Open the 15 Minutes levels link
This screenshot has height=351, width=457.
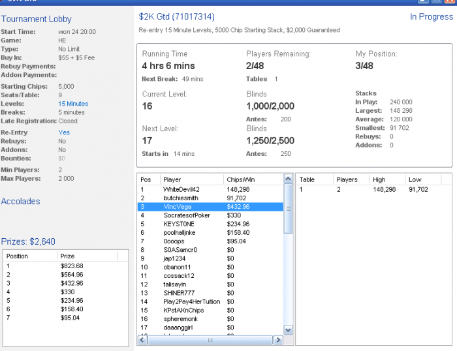73,104
